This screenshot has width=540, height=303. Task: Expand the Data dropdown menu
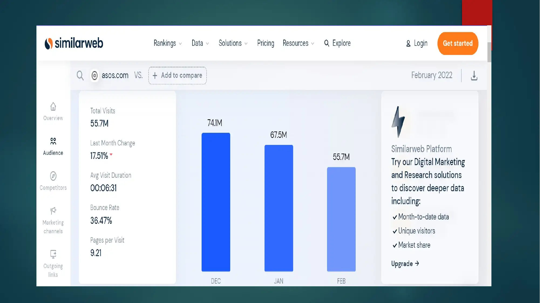(x=199, y=43)
